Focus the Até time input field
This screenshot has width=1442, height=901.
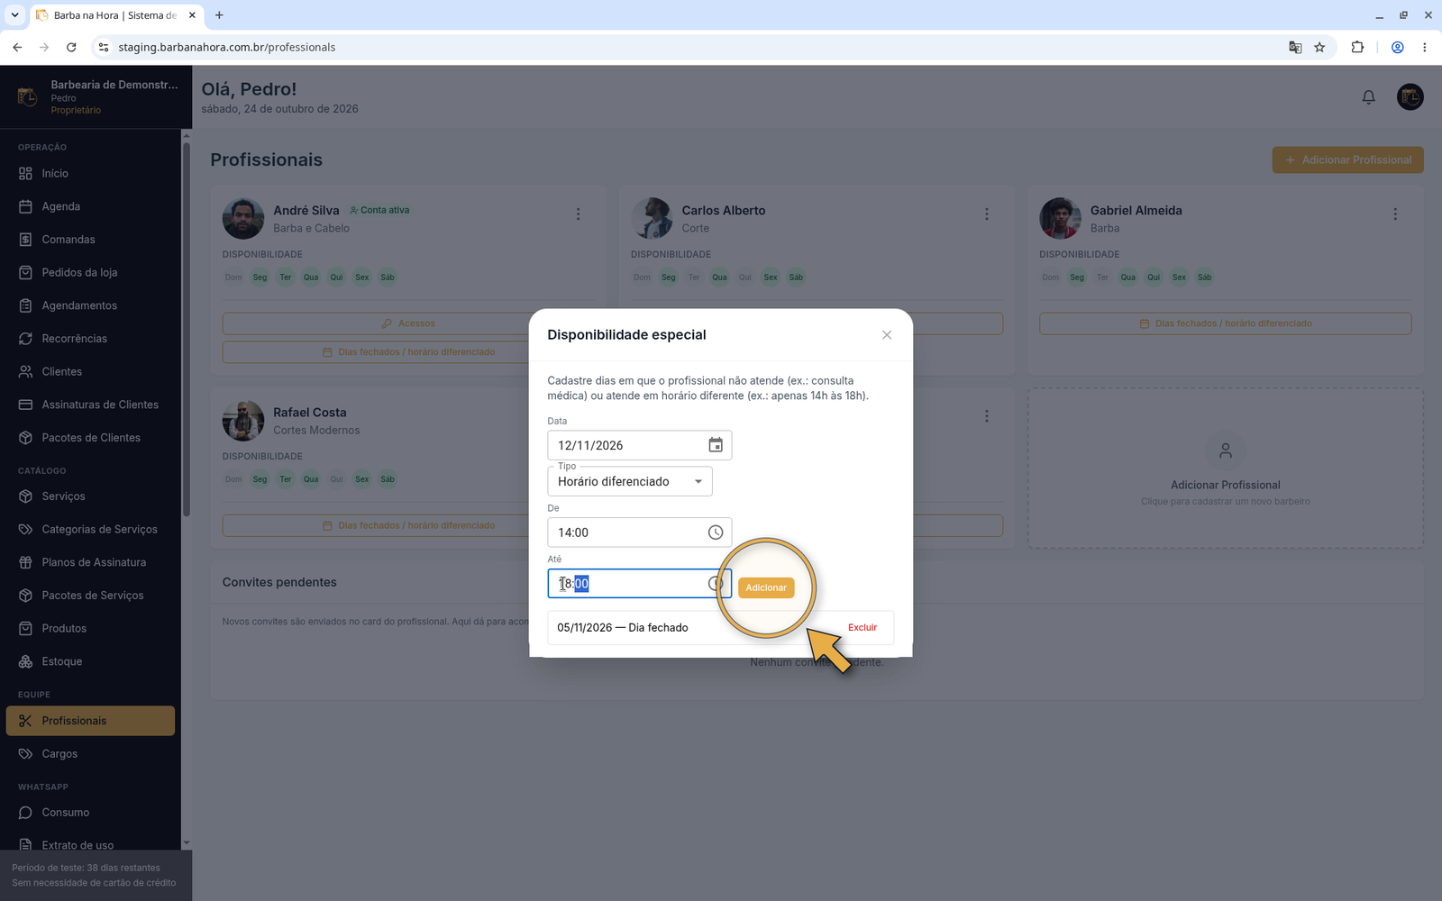coord(640,584)
